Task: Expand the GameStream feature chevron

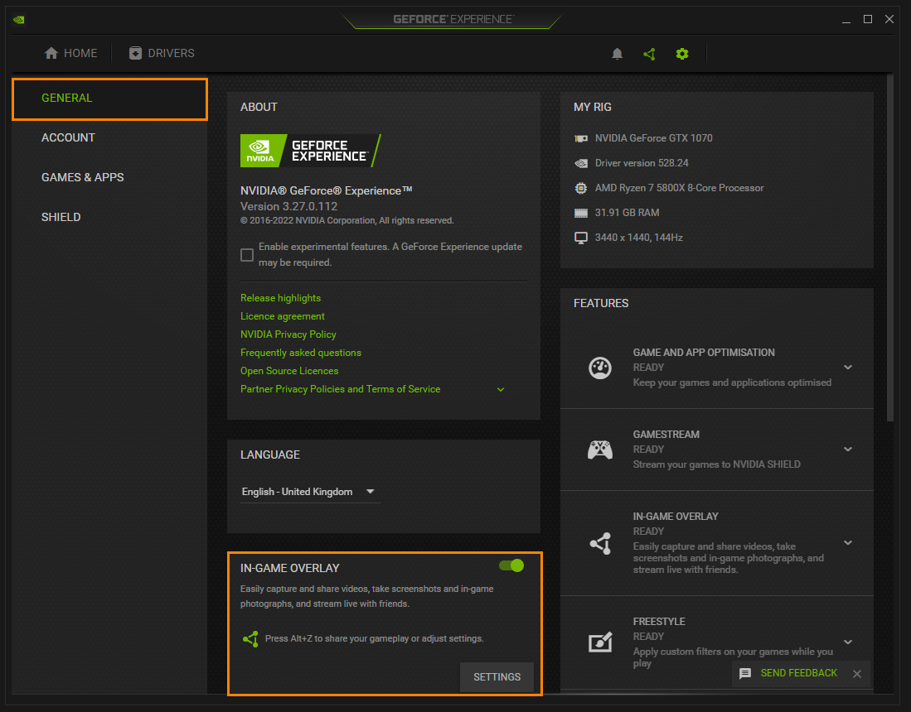Action: coord(848,449)
